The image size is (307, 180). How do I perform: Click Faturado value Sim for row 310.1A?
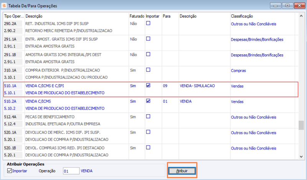pos(133,70)
